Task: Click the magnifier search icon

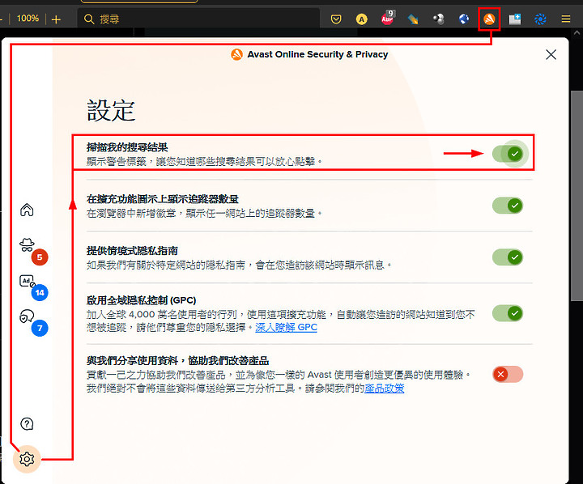Action: click(x=89, y=19)
